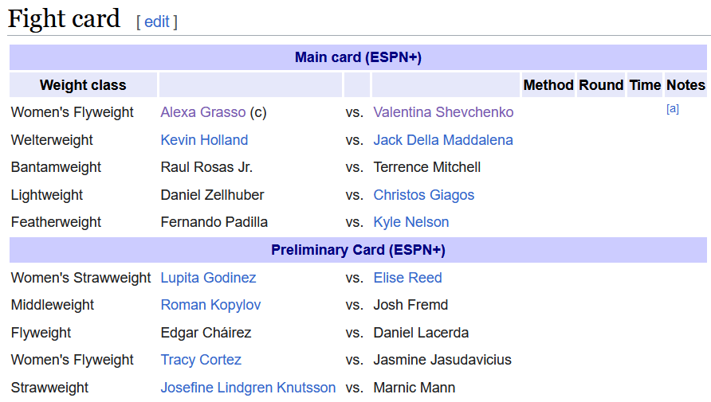Open the Roman Kopylov link

pyautogui.click(x=210, y=305)
